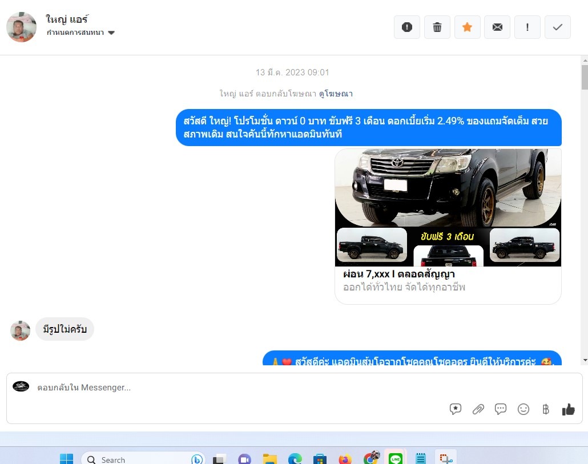Toggle the orange star follow-up flag

pos(467,27)
